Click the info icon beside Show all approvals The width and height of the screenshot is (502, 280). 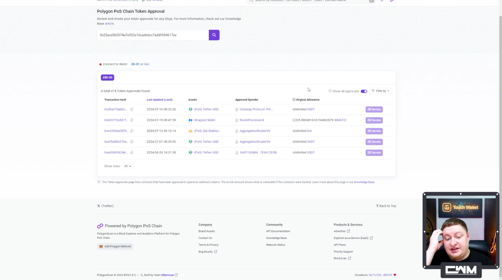(330, 91)
